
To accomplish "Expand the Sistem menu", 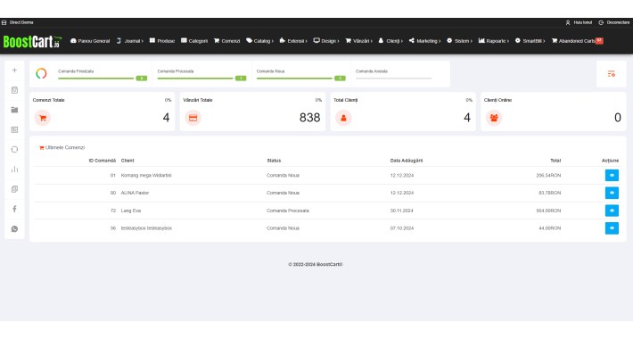I will pos(459,41).
